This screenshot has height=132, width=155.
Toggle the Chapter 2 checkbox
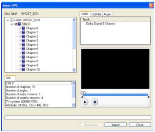click(x=20, y=37)
